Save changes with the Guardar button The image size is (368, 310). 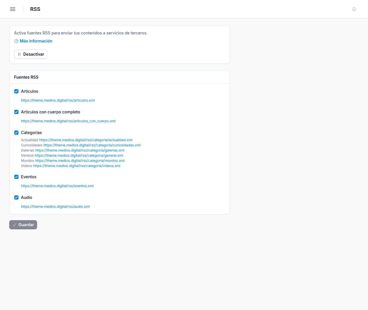click(23, 225)
